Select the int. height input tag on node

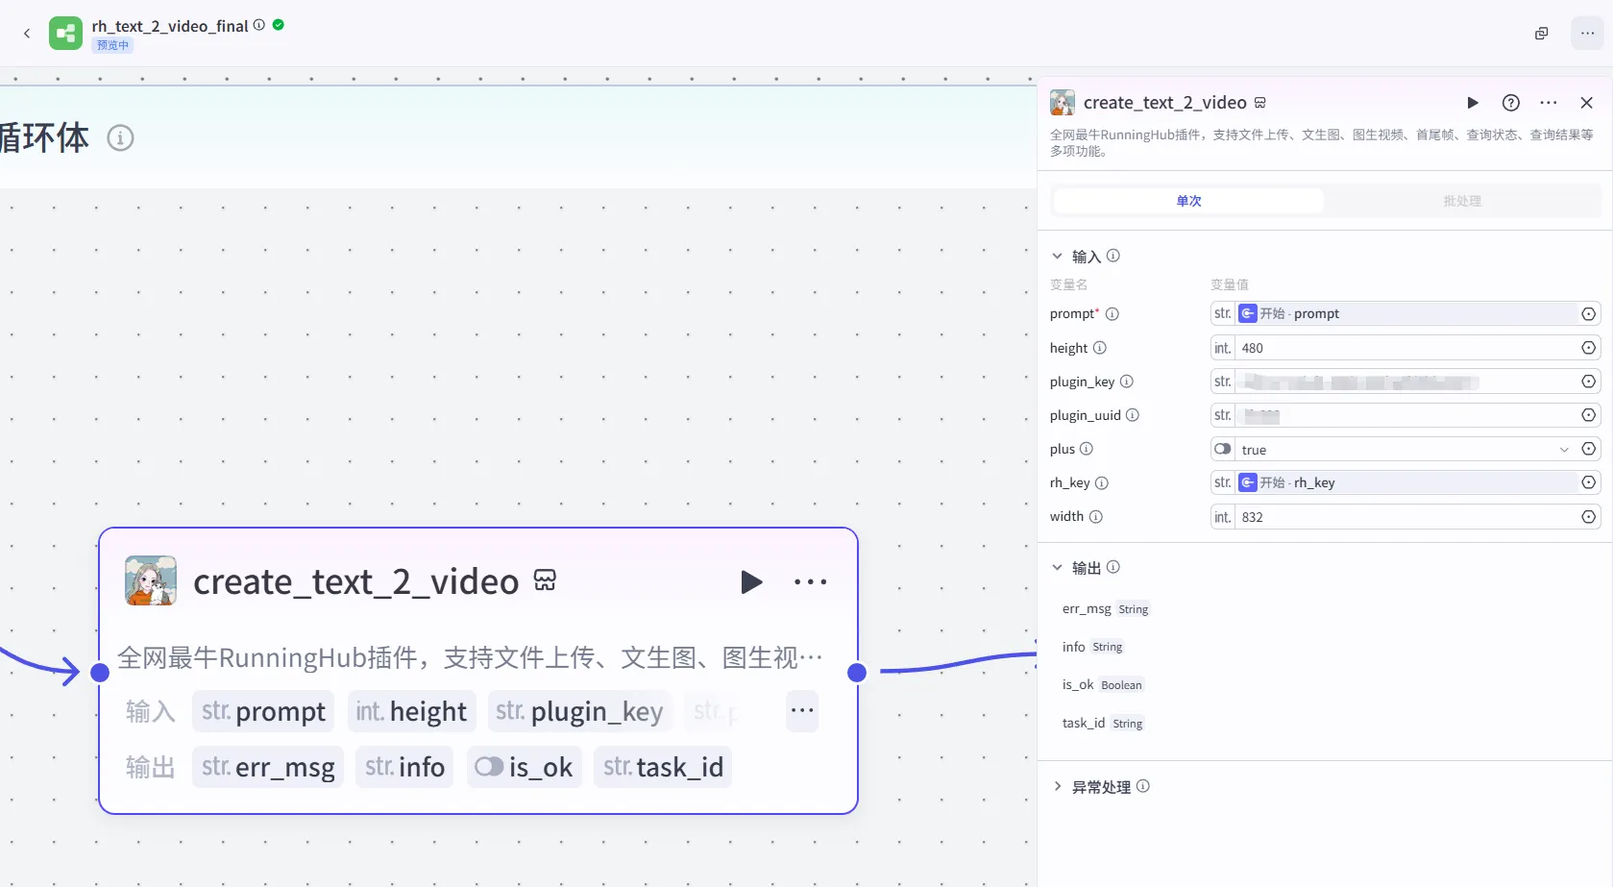411,711
